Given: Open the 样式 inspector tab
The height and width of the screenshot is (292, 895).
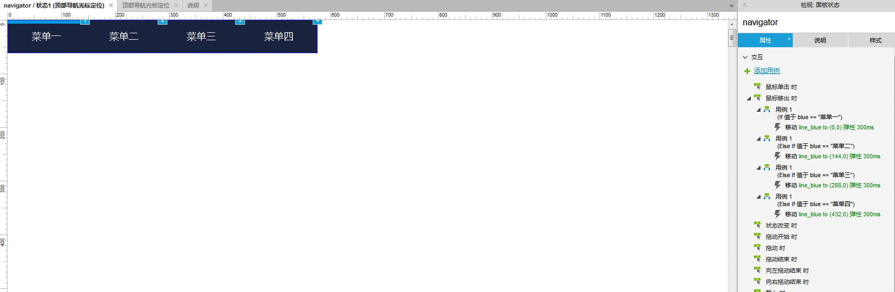Looking at the screenshot, I should [x=875, y=40].
